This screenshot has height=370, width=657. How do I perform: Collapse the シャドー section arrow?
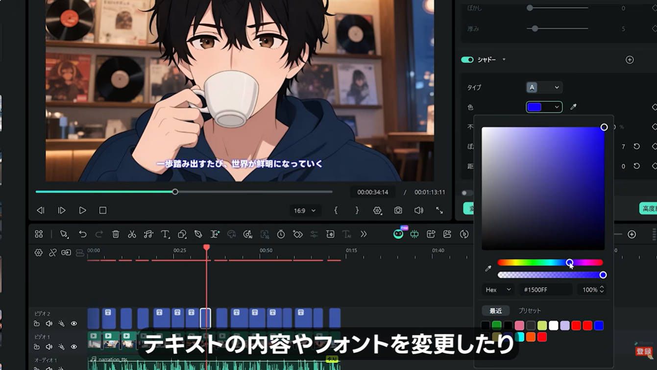point(504,60)
